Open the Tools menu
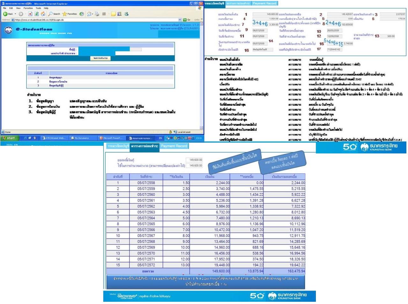 click(38, 8)
